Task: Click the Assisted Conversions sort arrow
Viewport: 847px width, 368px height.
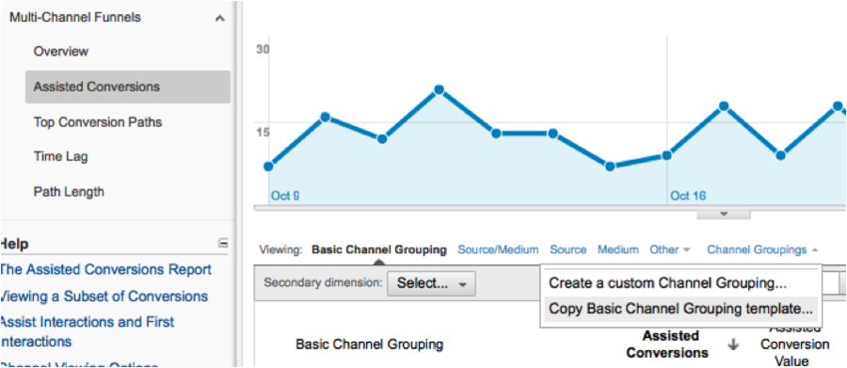Action: [733, 344]
